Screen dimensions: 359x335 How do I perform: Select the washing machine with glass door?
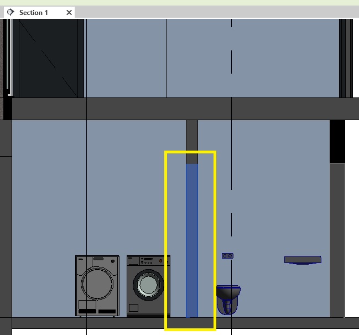tap(148, 286)
